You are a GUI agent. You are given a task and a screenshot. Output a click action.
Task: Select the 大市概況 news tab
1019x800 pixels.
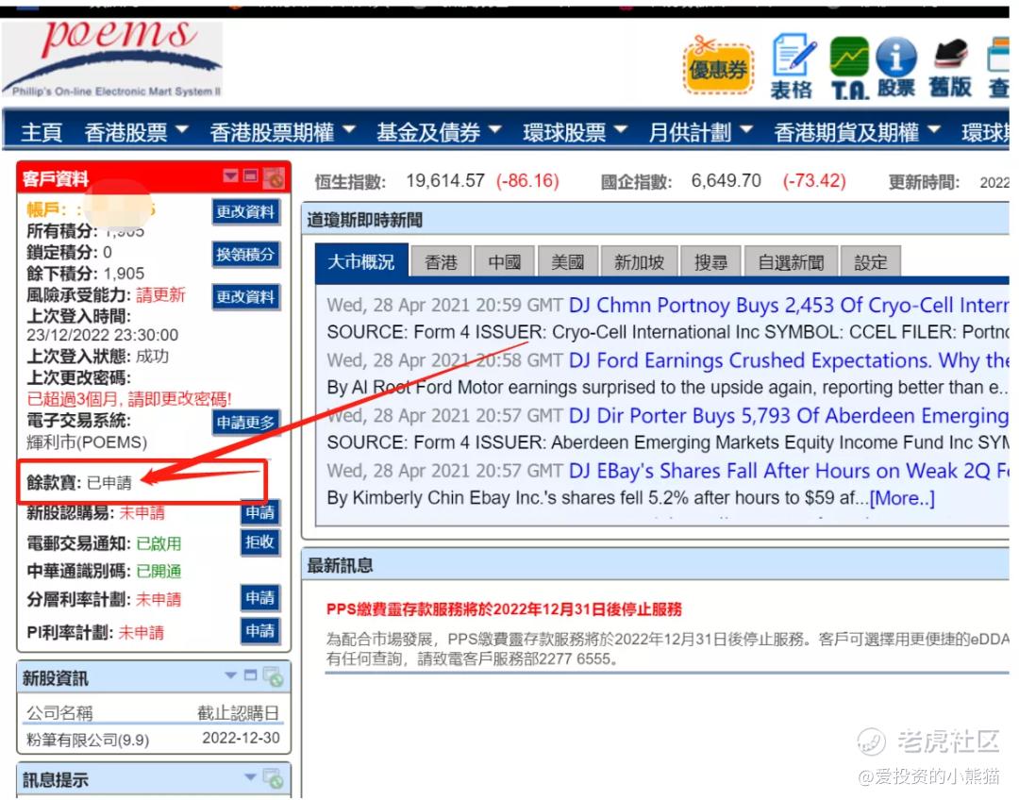361,262
